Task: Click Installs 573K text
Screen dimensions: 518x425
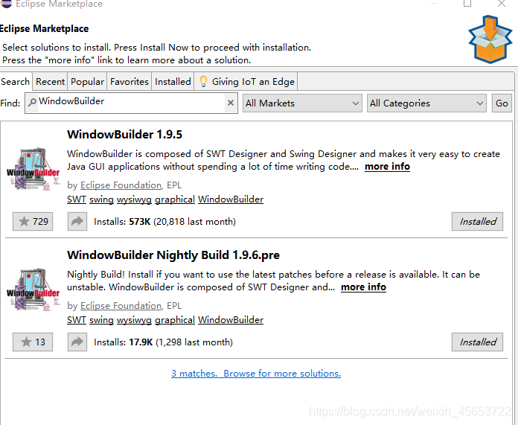Action: click(x=164, y=221)
